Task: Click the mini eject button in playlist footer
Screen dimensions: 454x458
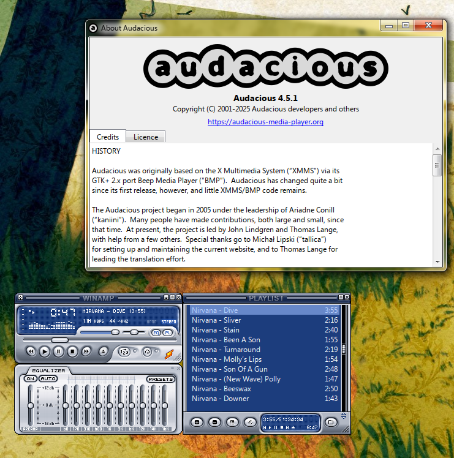Action: [x=293, y=427]
